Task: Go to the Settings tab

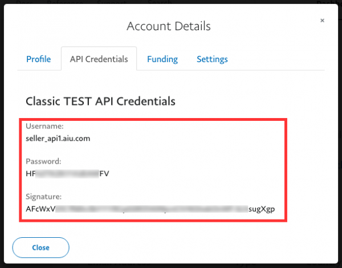Action: click(212, 59)
